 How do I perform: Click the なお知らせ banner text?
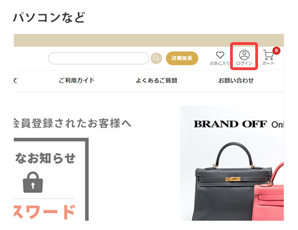(x=45, y=158)
